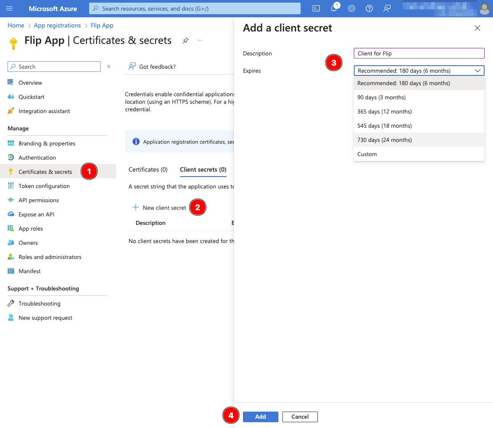
Task: Go to Home breadcrumb
Action: [x=16, y=25]
